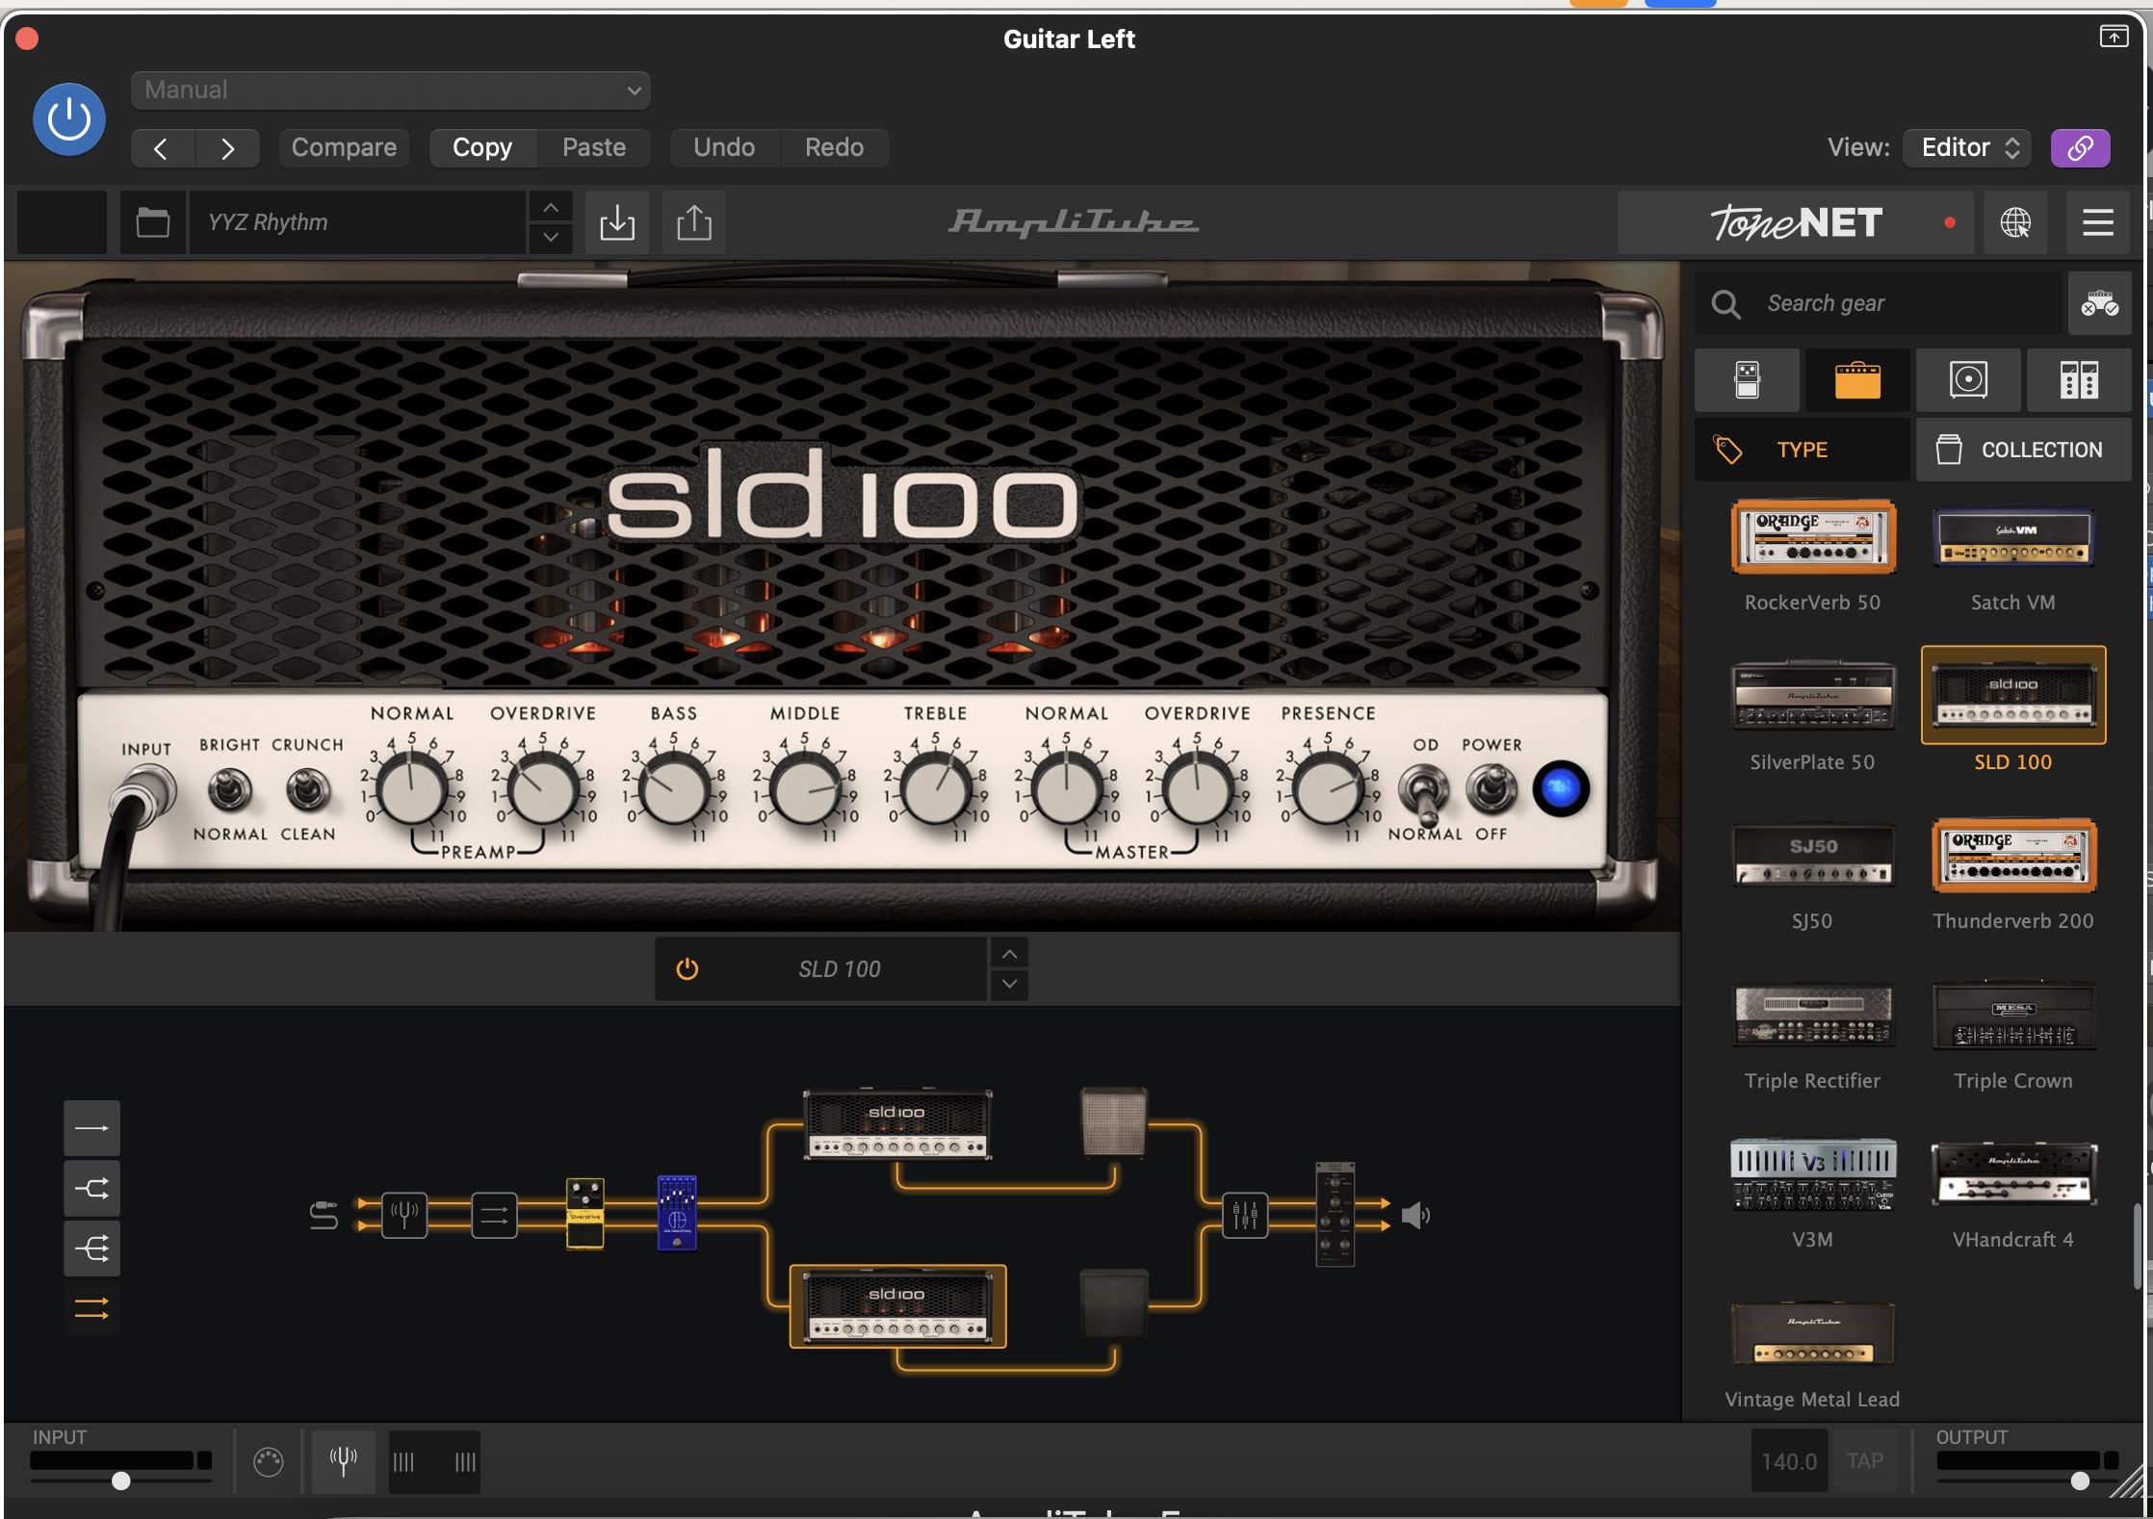This screenshot has width=2153, height=1519.
Task: Toggle the plugin power bypass button
Action: 68,119
